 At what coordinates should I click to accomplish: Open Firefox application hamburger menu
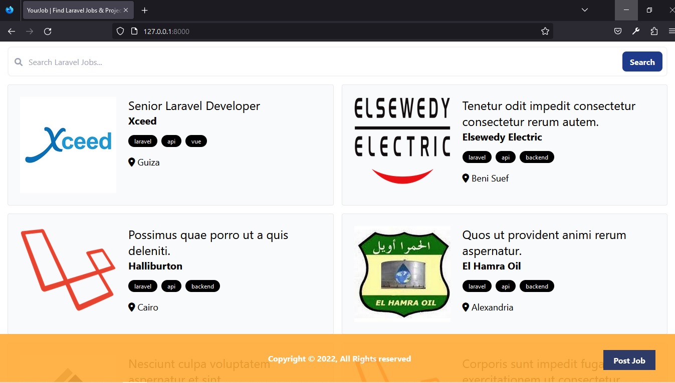[x=671, y=31]
